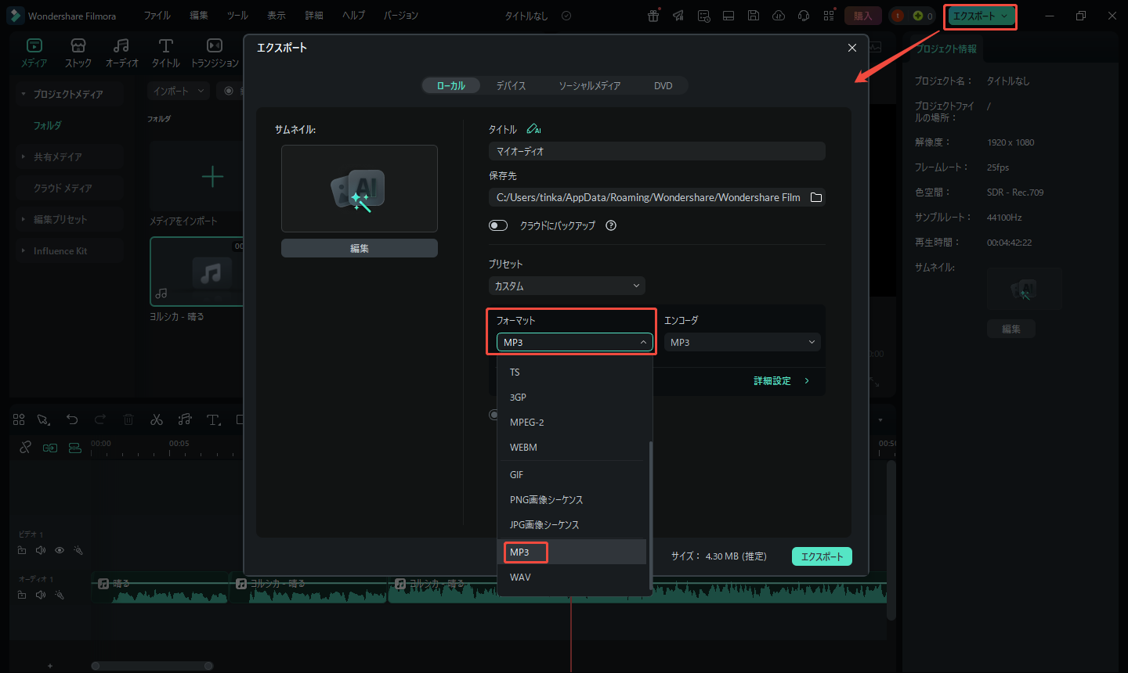Viewport: 1128px width, 673px height.
Task: Select WAV in the format list
Action: click(572, 577)
